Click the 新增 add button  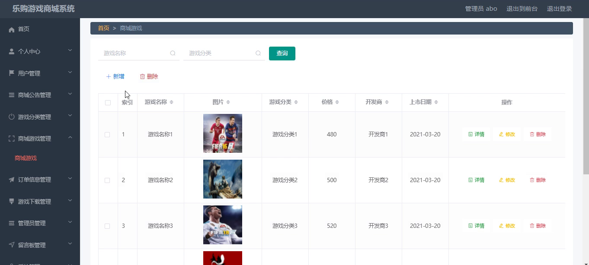115,76
